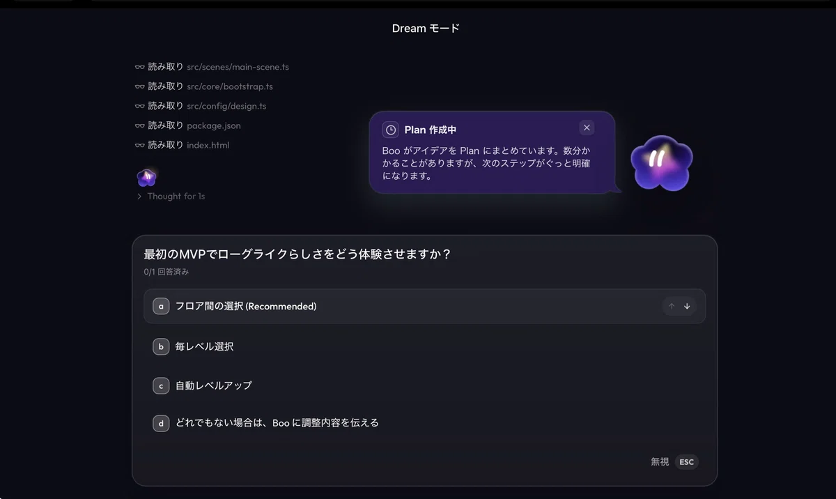
Task: Close the Plan 作成中 popup
Action: (x=587, y=128)
